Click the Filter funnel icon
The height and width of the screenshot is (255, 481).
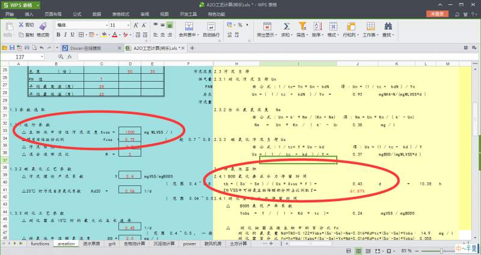tap(302, 26)
